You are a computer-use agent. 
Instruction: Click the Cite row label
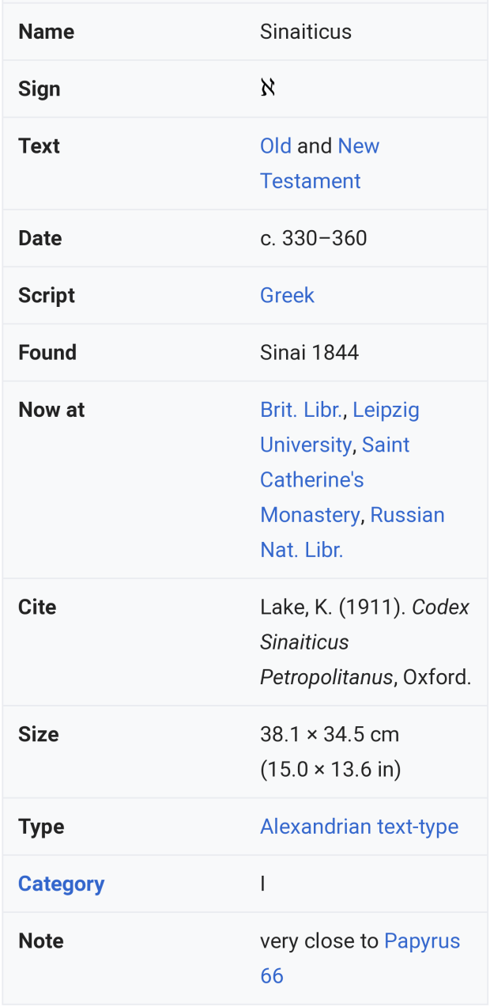(x=37, y=608)
